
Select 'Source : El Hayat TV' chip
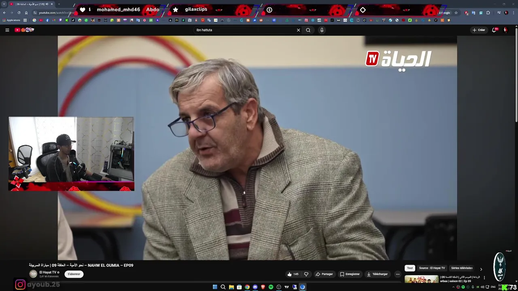(432, 268)
